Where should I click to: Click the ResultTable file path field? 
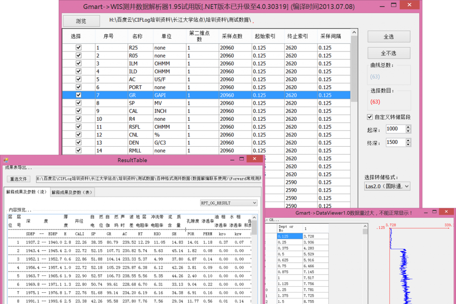click(149, 179)
